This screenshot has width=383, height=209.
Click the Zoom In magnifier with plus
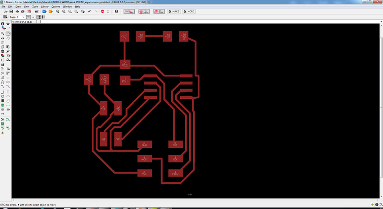64,12
